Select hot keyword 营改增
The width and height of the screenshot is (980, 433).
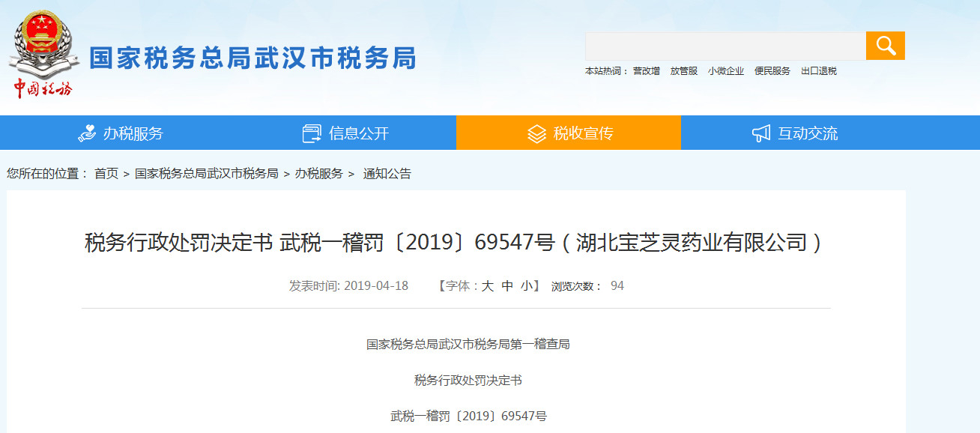pos(646,71)
